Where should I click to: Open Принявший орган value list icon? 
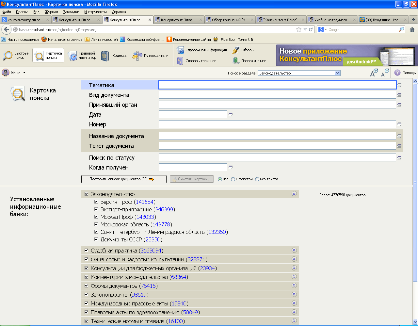tap(399, 105)
